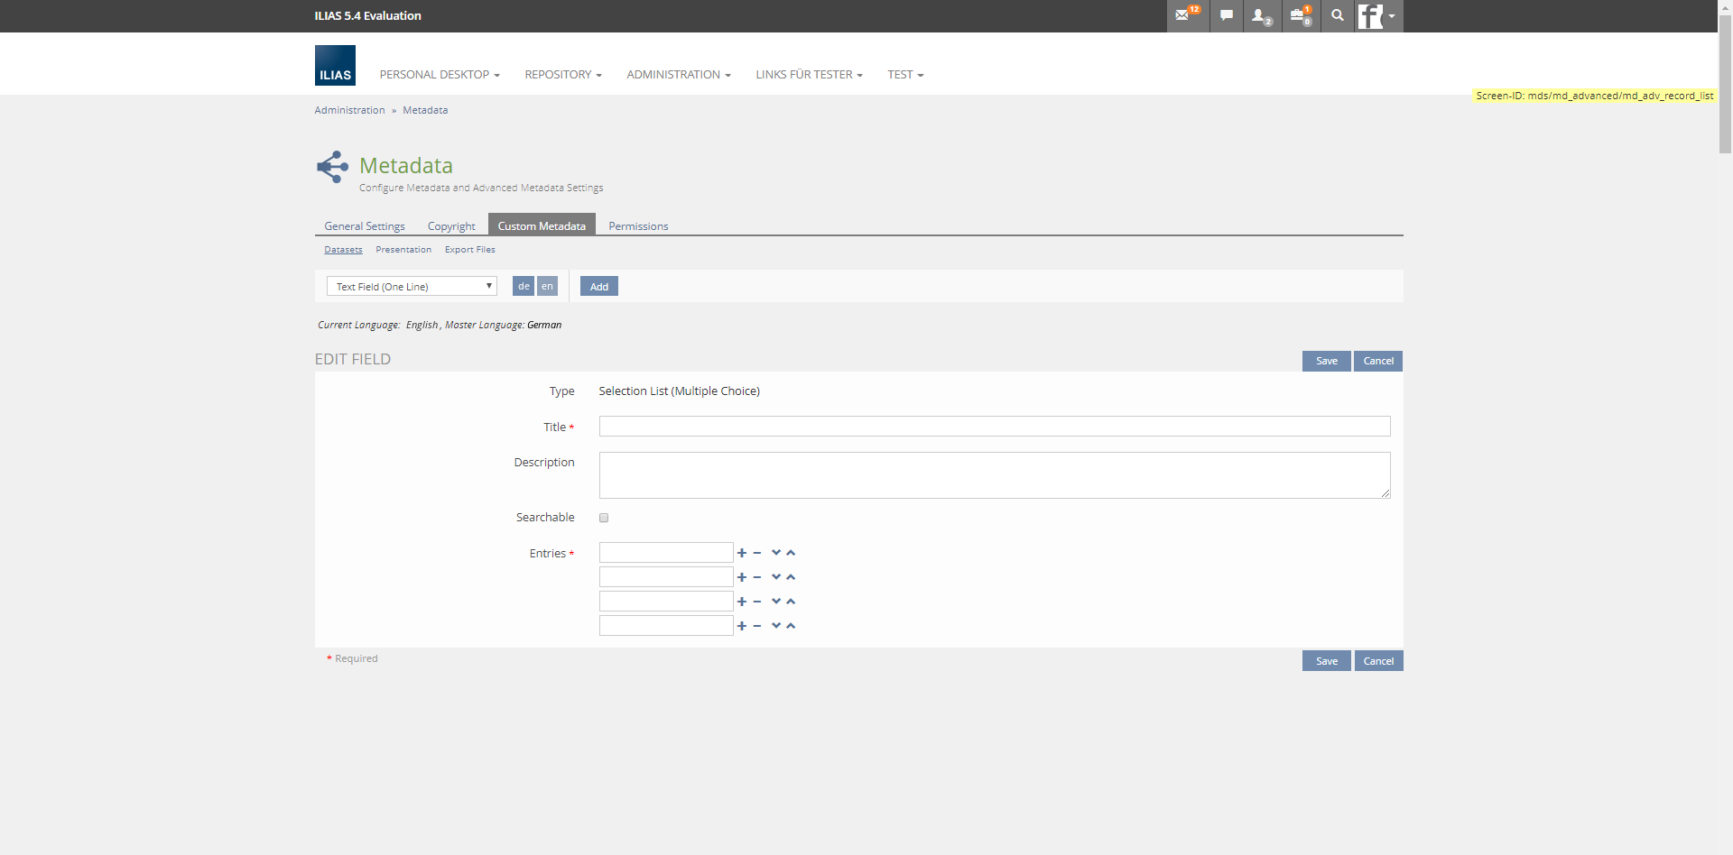Switch language to en
This screenshot has width=1733, height=855.
547,286
